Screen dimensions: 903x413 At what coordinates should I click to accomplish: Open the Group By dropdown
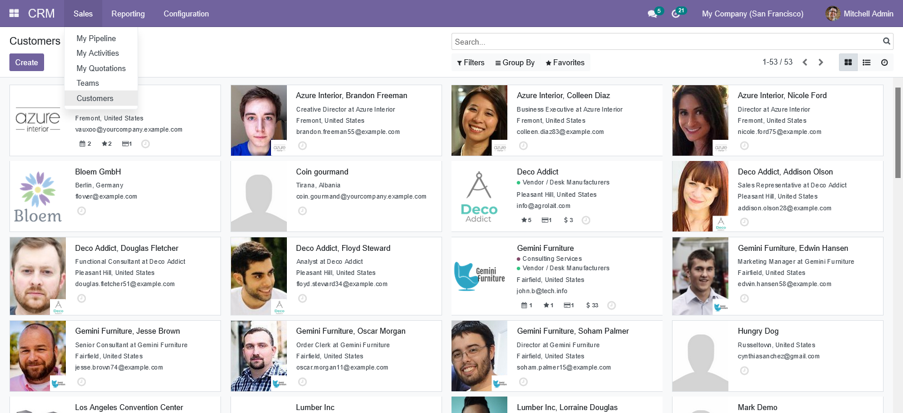[515, 62]
